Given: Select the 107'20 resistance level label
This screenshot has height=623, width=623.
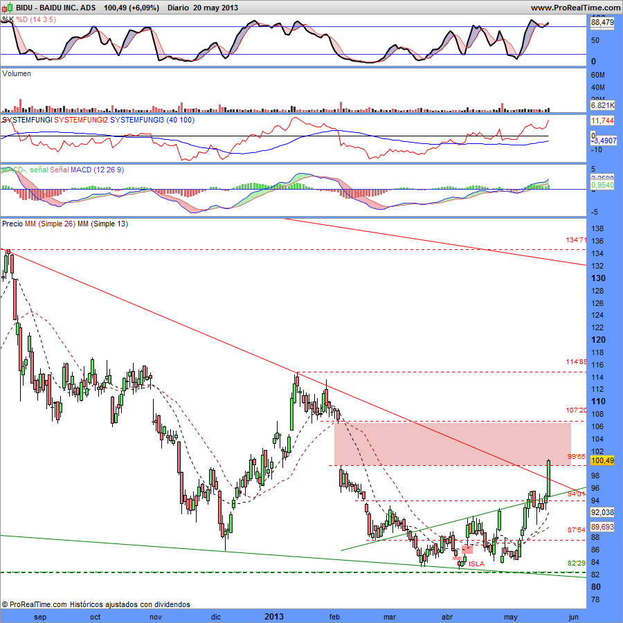Looking at the screenshot, I should click(576, 410).
